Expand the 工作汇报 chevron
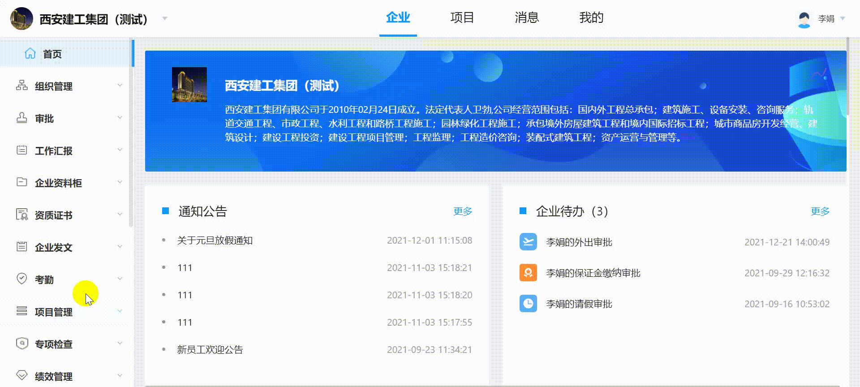The image size is (860, 387). [120, 150]
